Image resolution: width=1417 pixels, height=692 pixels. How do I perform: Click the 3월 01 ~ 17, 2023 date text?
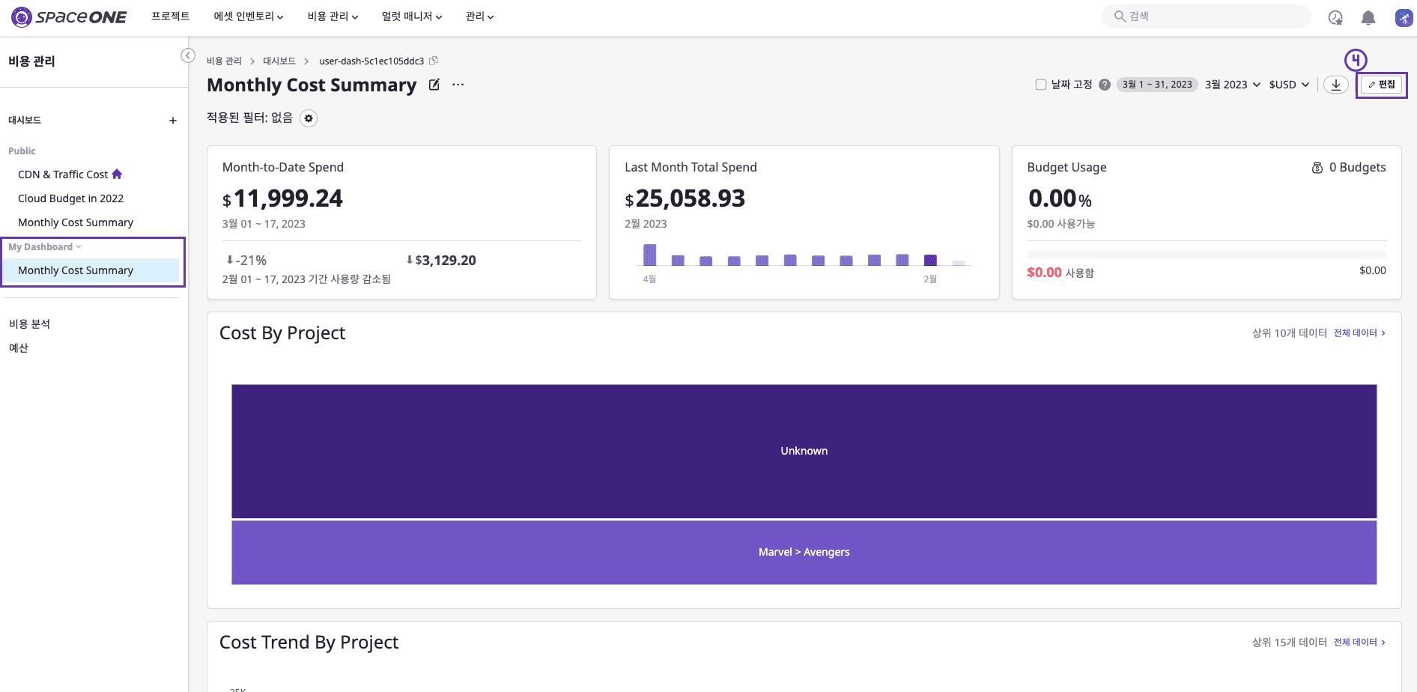[x=264, y=224]
